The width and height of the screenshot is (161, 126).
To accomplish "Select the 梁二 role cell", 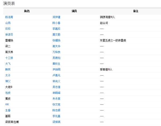I will [8, 46].
